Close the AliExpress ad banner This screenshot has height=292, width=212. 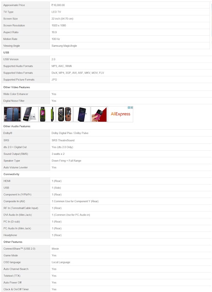click(131, 107)
